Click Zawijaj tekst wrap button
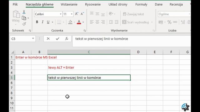This screenshot has width=200, height=112. [133, 14]
